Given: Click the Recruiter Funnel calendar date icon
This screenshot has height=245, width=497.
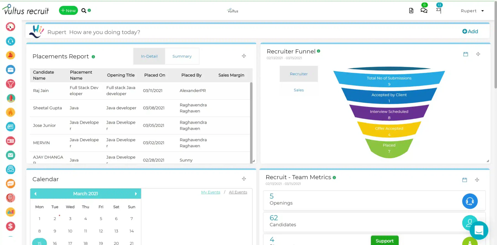Looking at the screenshot, I should 466,54.
